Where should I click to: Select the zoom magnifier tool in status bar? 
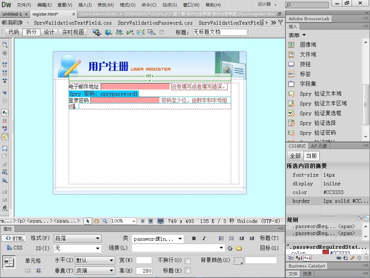pos(105,221)
